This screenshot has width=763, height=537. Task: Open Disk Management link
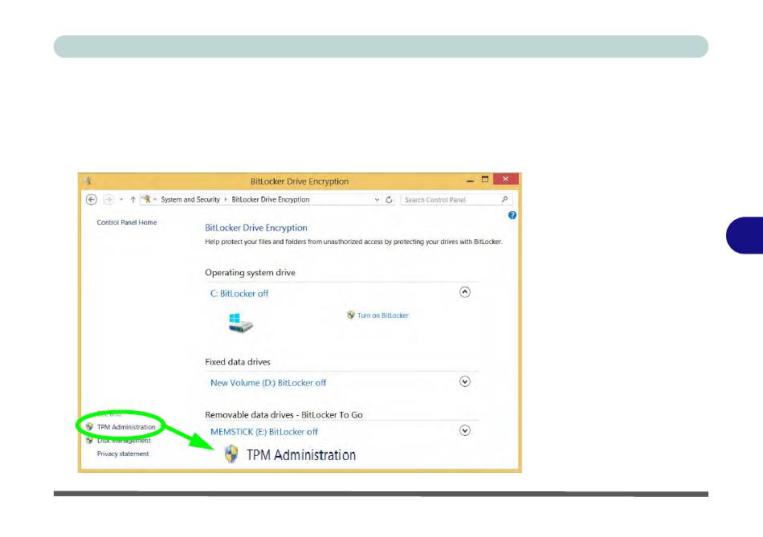(x=124, y=440)
